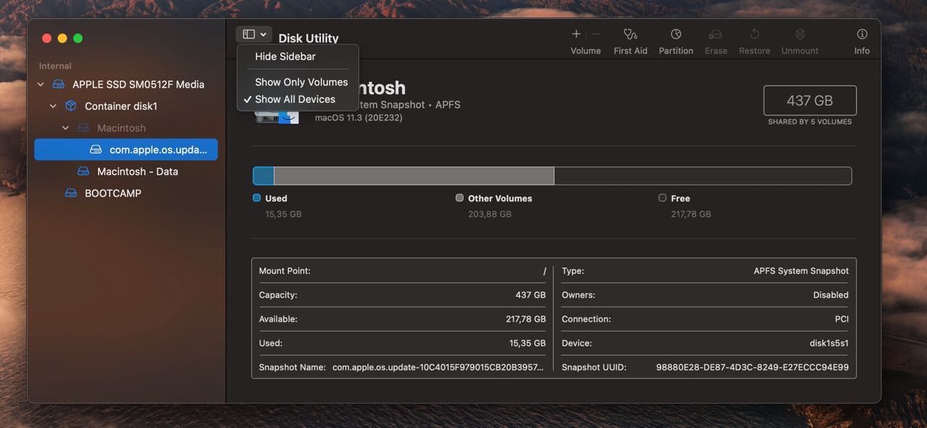Viewport: 927px width, 428px height.
Task: Click the 217,78 GB Available value
Action: [x=526, y=319]
